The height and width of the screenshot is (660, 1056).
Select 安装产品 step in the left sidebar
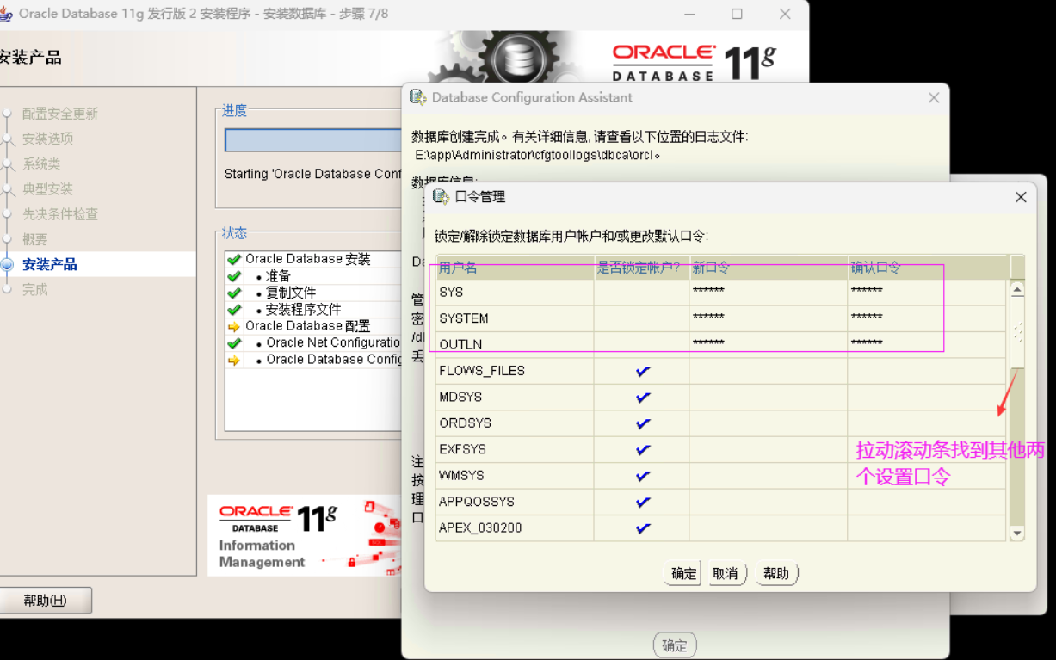[x=50, y=264]
